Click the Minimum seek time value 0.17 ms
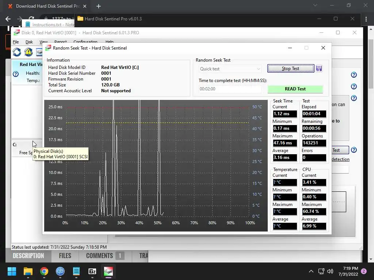374x280 pixels. [x=285, y=128]
